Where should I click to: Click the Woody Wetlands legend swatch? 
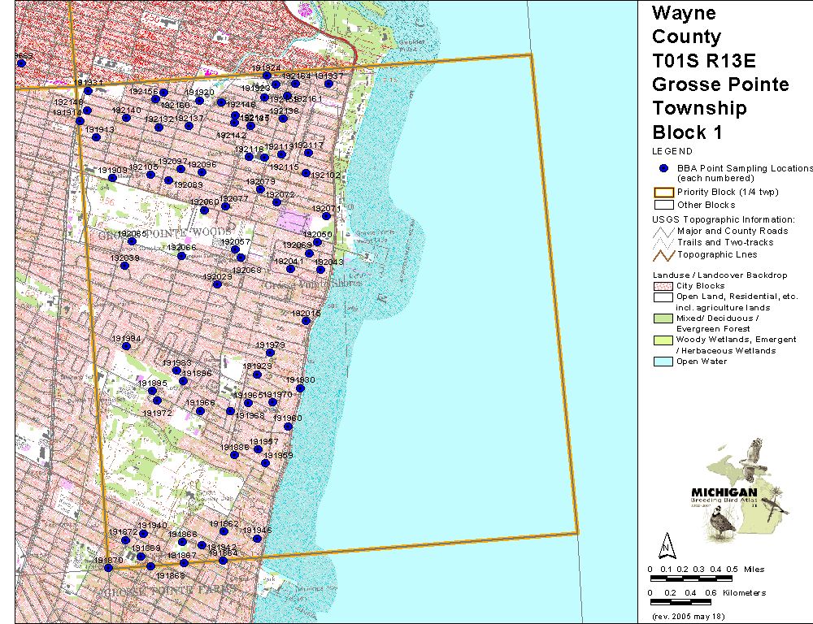point(663,340)
